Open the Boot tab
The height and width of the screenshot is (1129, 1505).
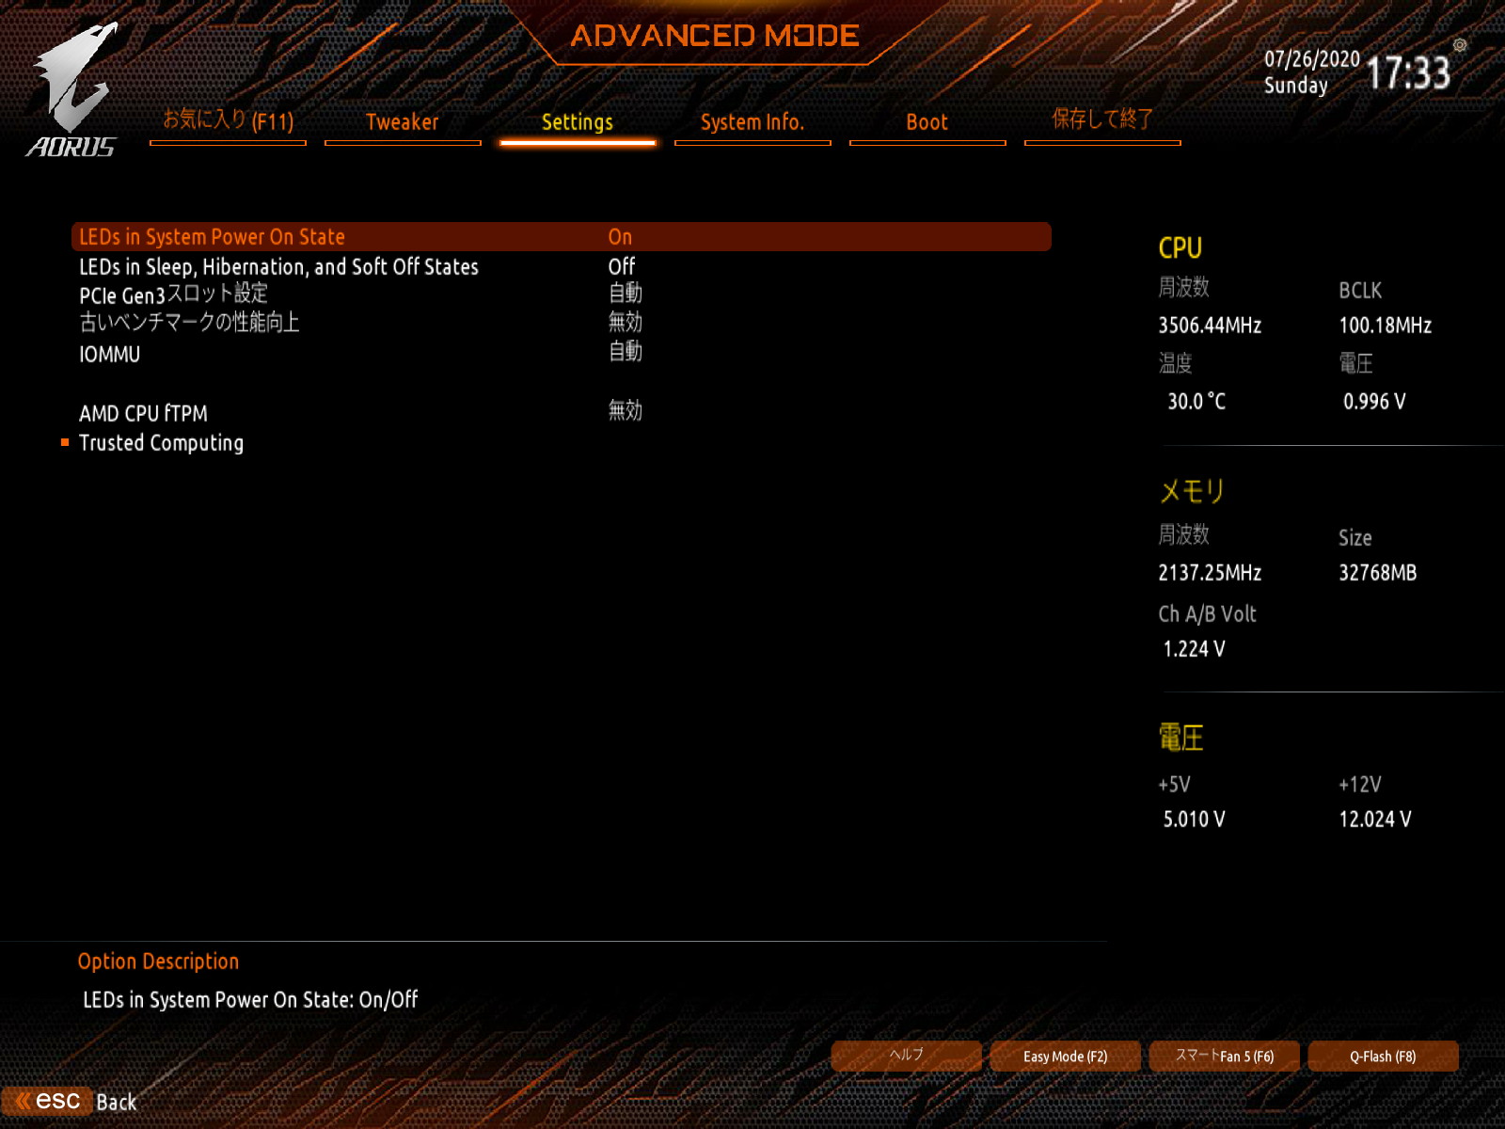[927, 123]
